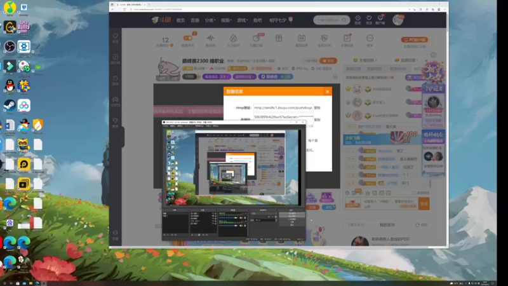Reload the page with browser refresh icon
Screen dimensions: 508x286
point(124,10)
